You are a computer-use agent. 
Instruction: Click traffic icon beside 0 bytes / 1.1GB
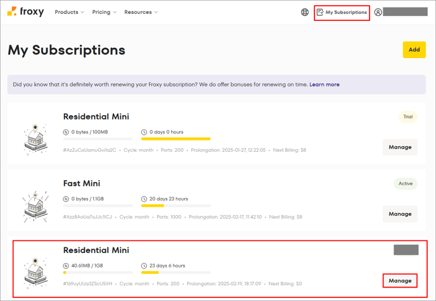pos(66,199)
